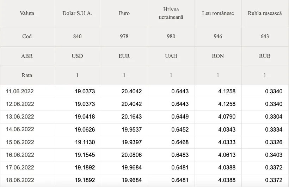Select the 18.06.2022 date cell
Image resolution: width=289 pixels, height=187 pixels.
click(x=27, y=180)
